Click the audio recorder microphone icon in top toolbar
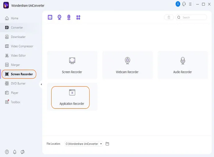214x157 pixels. (69, 17)
